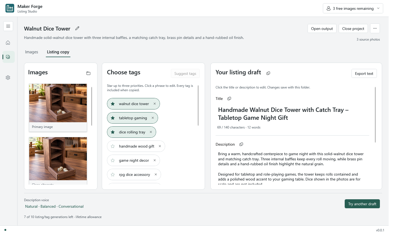Go to Home in the sidebar
Image resolution: width=393 pixels, height=245 pixels.
coord(8,43)
